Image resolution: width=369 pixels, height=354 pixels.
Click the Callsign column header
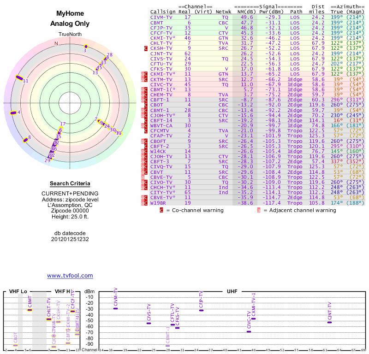(x=161, y=12)
